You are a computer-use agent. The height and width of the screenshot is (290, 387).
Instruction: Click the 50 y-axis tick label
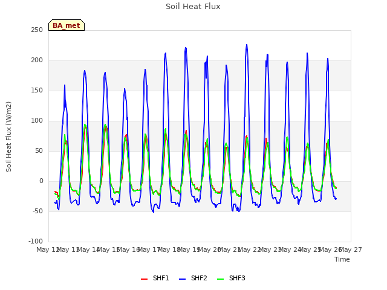39,151
